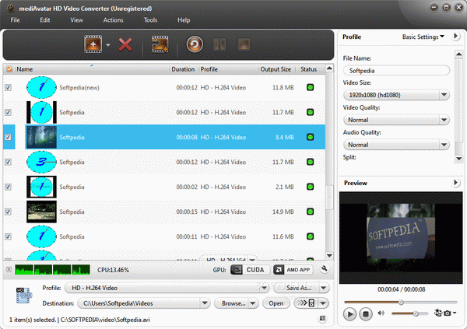
Task: Open the bottom Profile HD - H.264 Video dropdown
Action: point(264,288)
